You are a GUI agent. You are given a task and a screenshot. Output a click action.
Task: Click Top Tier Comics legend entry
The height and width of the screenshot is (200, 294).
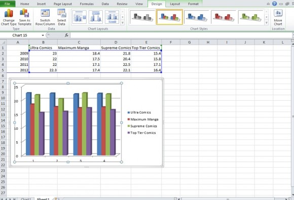tap(141, 133)
